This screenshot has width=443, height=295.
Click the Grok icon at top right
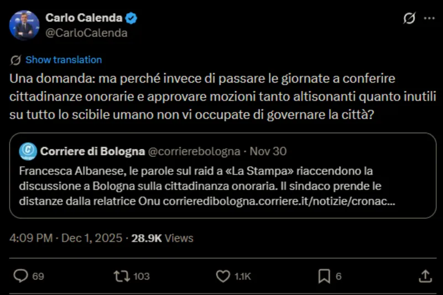(409, 19)
